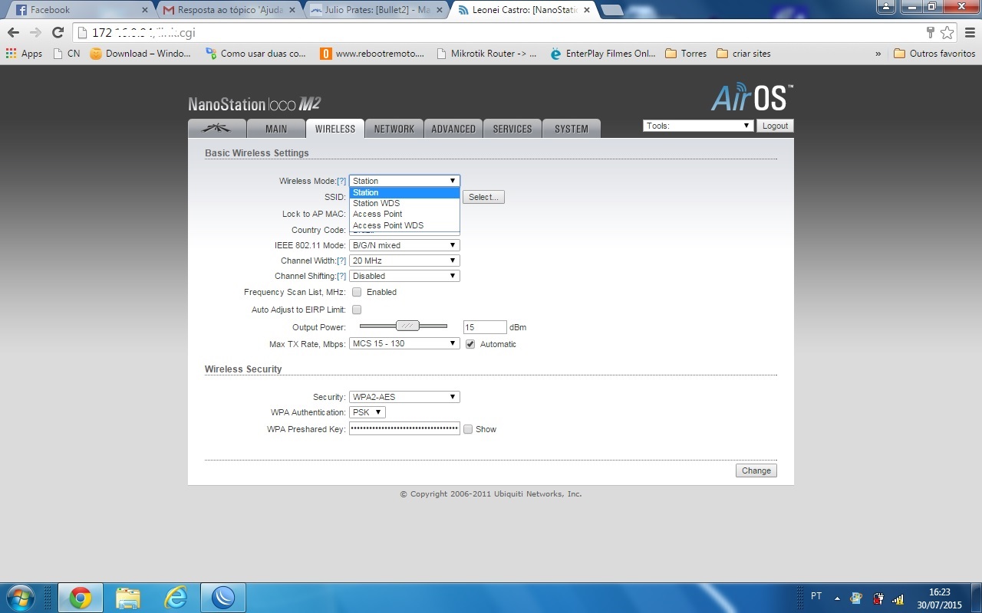This screenshot has width=982, height=613.
Task: Click the Chrome icon in the taskbar
Action: click(81, 598)
